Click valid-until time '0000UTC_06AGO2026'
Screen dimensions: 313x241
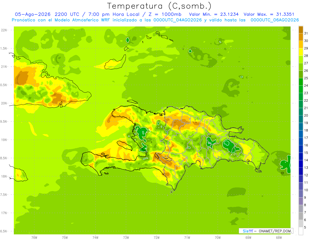275,20
